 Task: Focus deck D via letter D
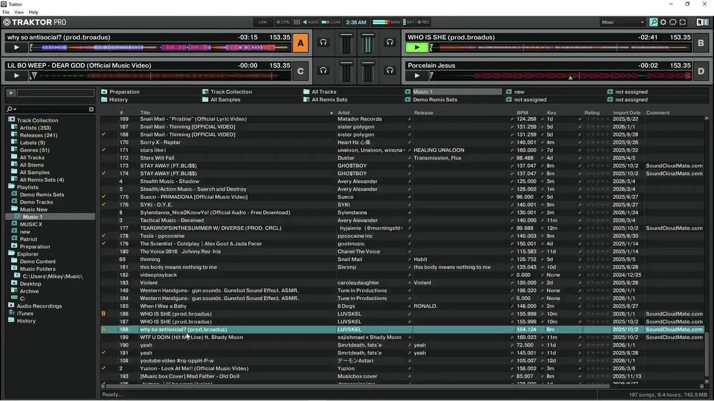pyautogui.click(x=701, y=71)
